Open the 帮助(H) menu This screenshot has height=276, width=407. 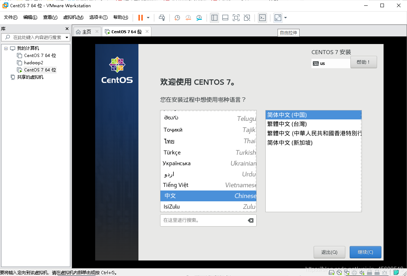click(x=121, y=17)
